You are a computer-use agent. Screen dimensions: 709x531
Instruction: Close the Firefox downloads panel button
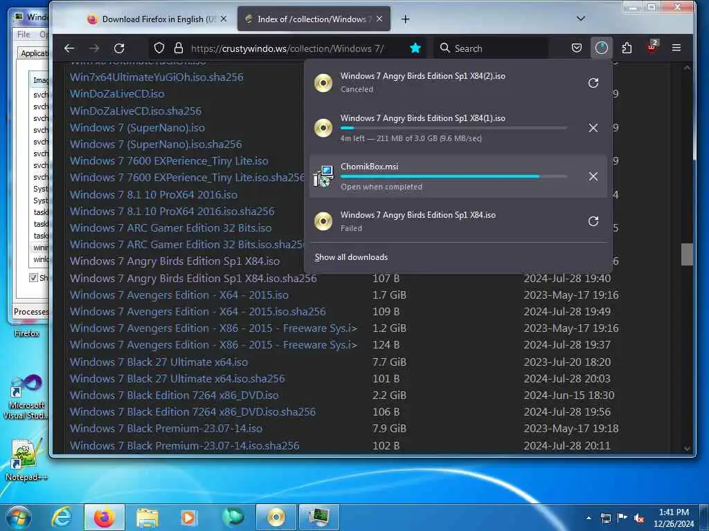coord(602,48)
